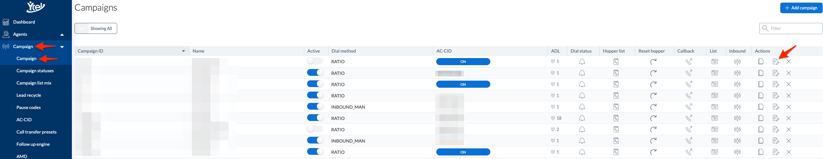Open Campaign statuses in the sidebar

point(35,71)
